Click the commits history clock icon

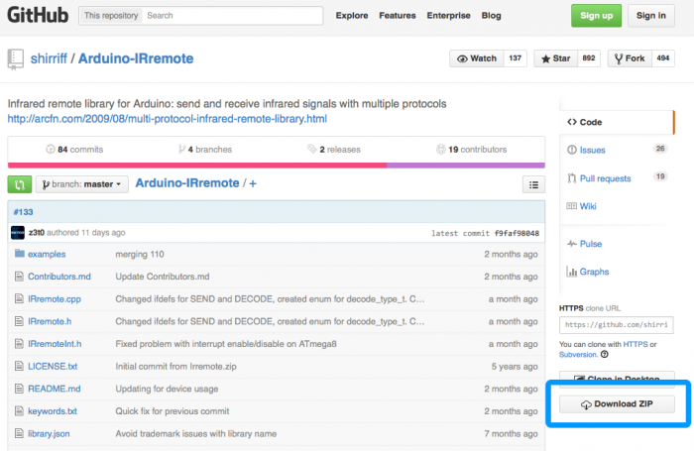[x=50, y=149]
